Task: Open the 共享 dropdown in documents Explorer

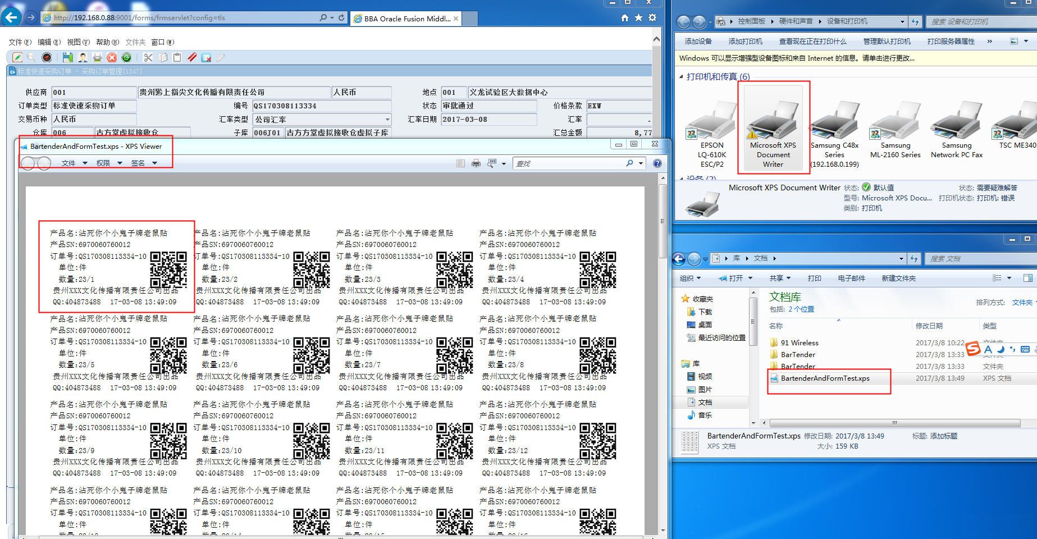Action: tap(780, 278)
